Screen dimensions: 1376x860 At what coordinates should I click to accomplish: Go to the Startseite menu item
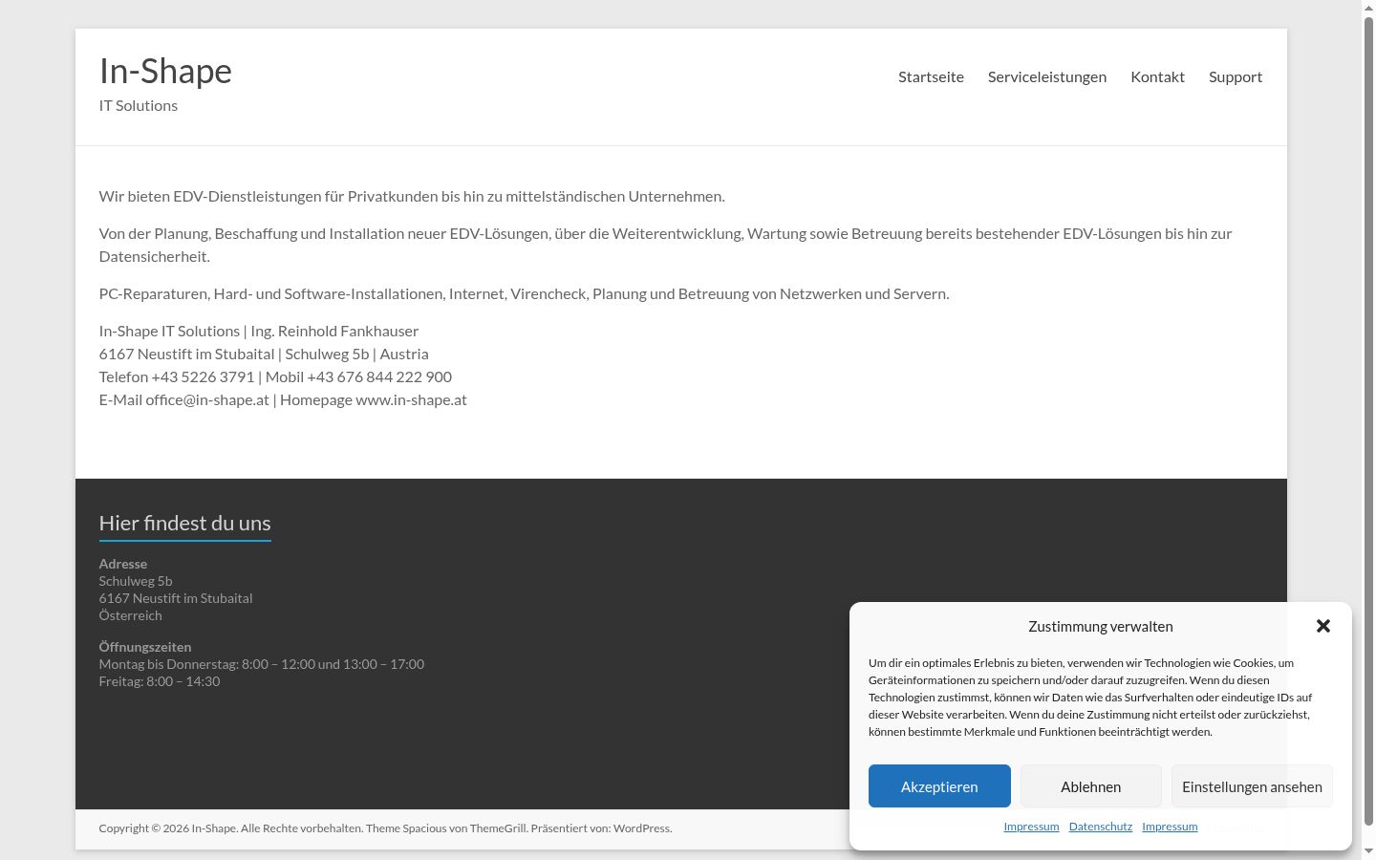click(x=931, y=76)
